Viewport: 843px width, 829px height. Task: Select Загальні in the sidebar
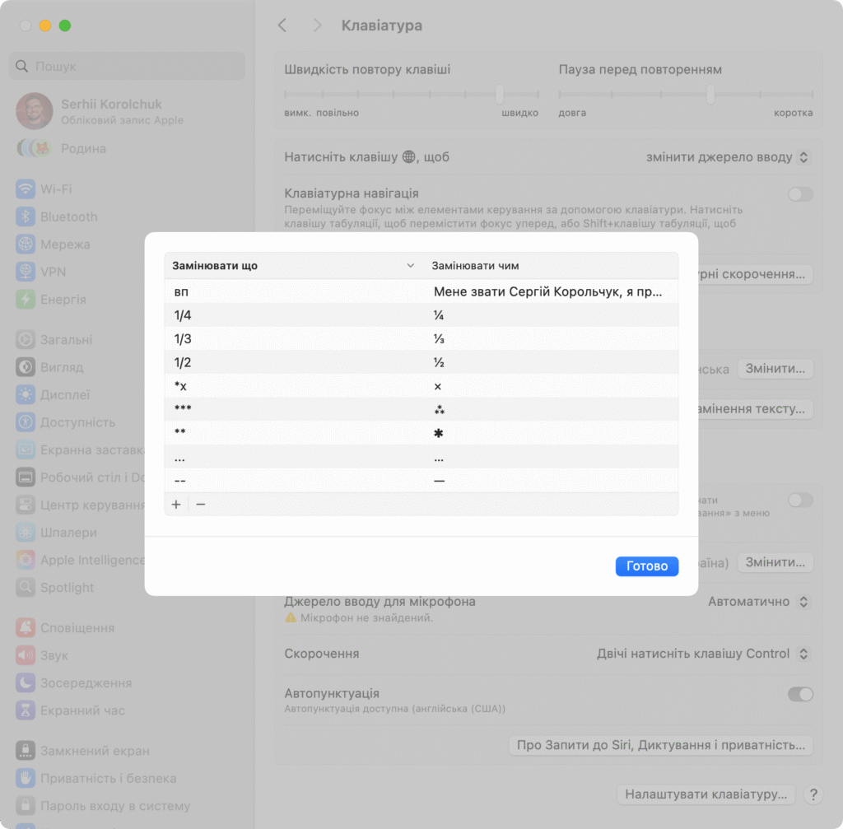(x=66, y=340)
